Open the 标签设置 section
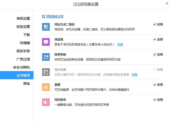Viewport: 170px width, 123px height. 23,27
